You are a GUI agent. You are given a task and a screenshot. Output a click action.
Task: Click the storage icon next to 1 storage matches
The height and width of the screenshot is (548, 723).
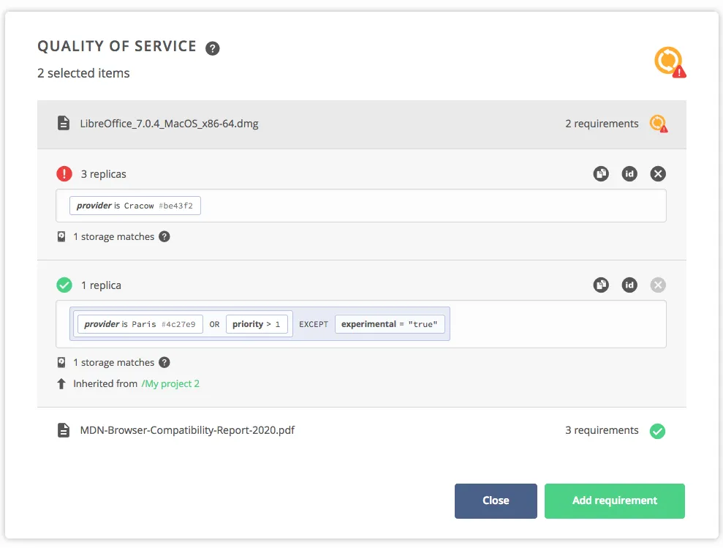(61, 236)
